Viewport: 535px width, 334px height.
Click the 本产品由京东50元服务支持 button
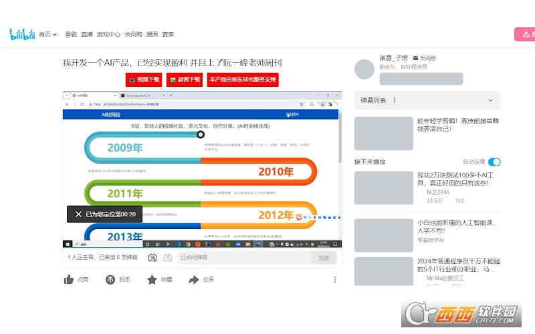click(243, 79)
